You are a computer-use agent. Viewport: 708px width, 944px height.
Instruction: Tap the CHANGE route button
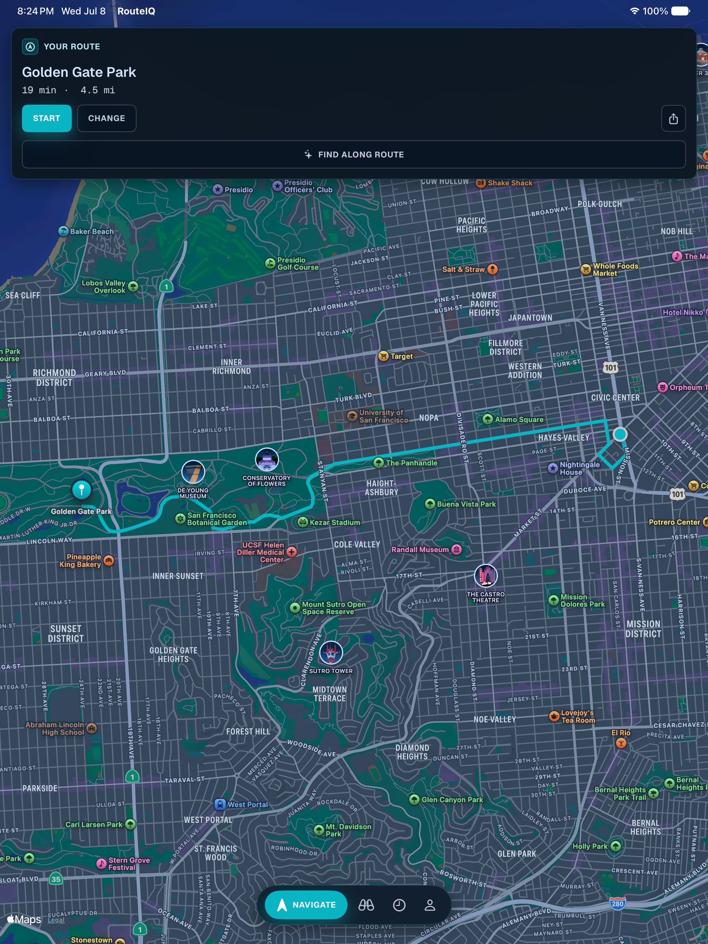tap(107, 118)
